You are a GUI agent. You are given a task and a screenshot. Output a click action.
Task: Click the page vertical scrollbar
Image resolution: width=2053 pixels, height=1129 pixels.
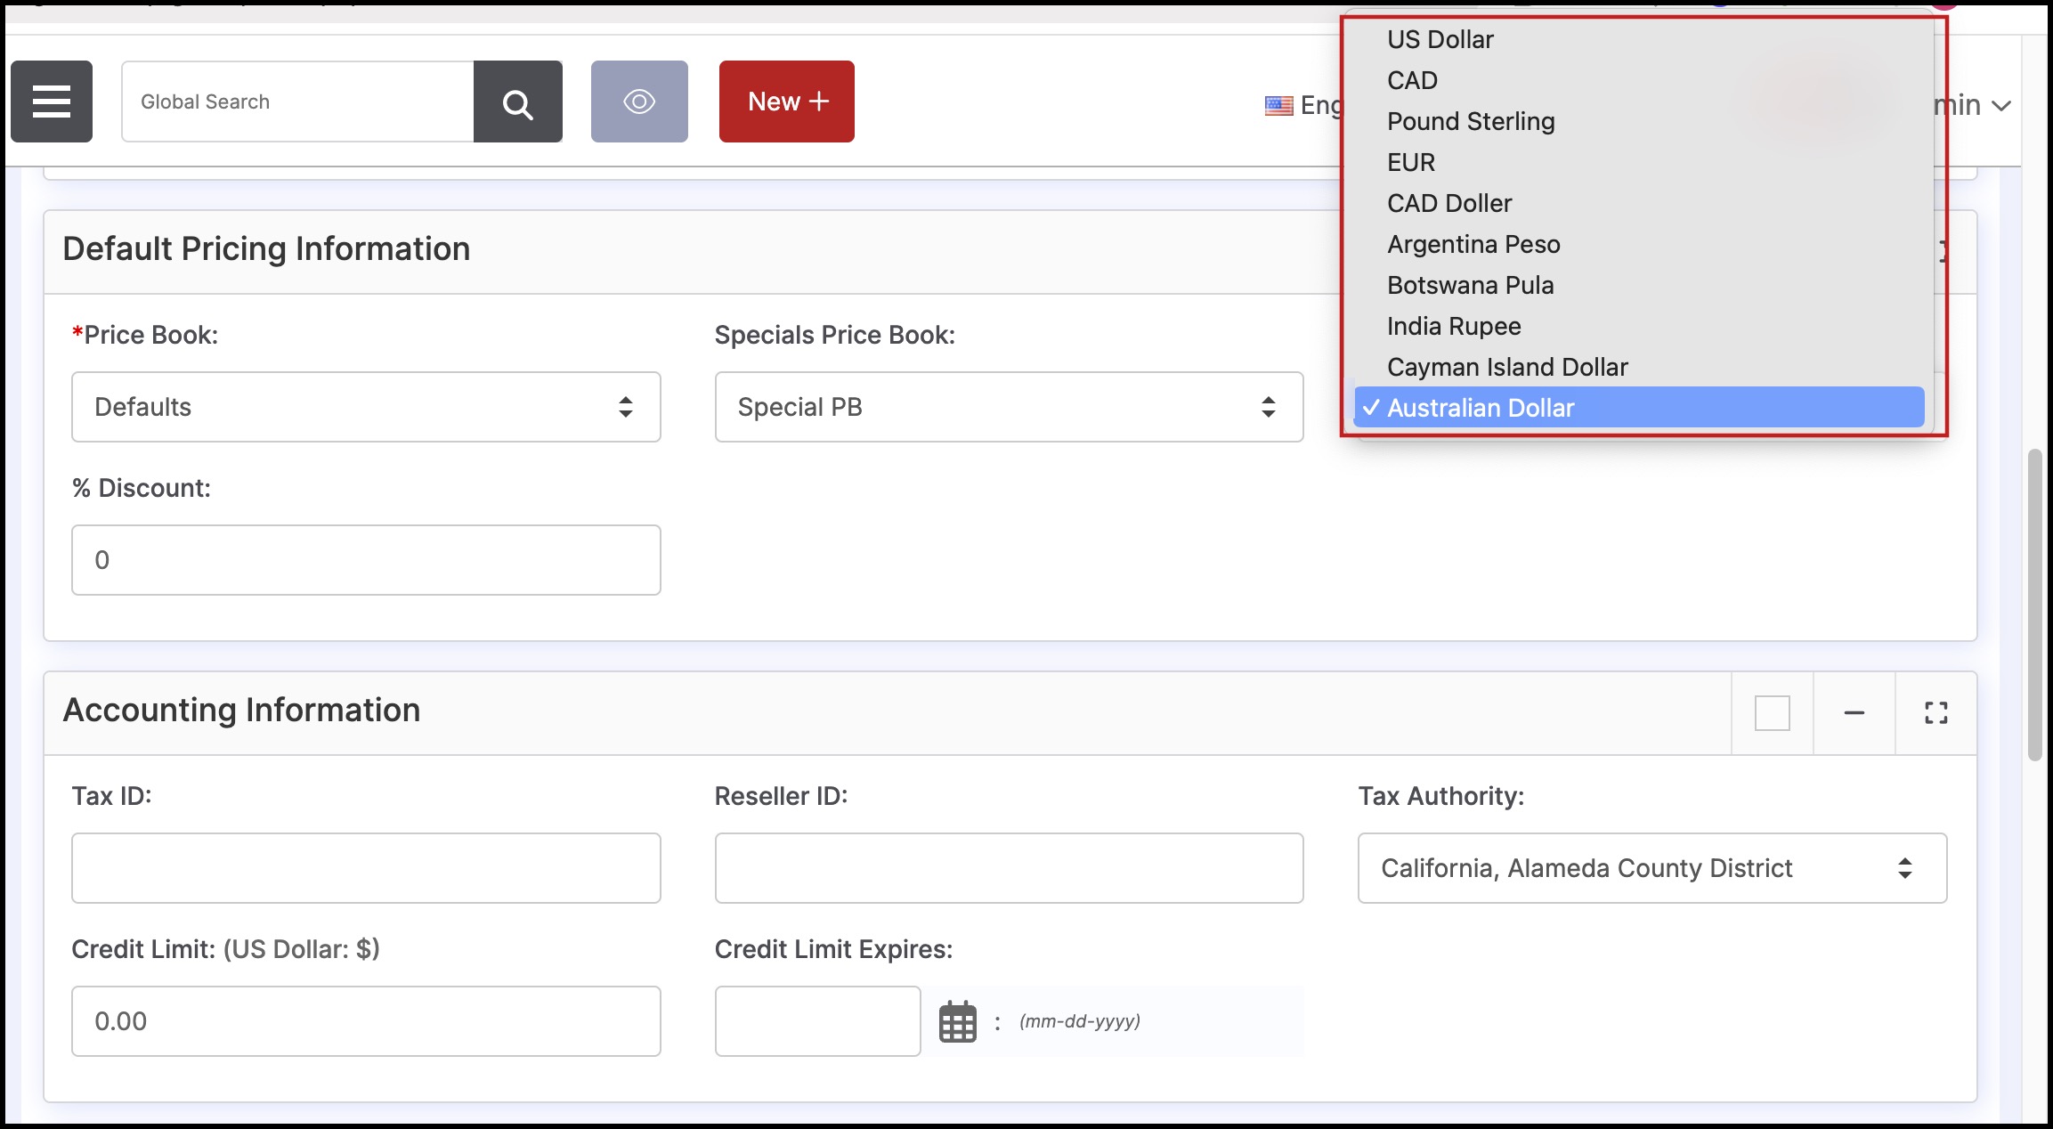pyautogui.click(x=2034, y=605)
